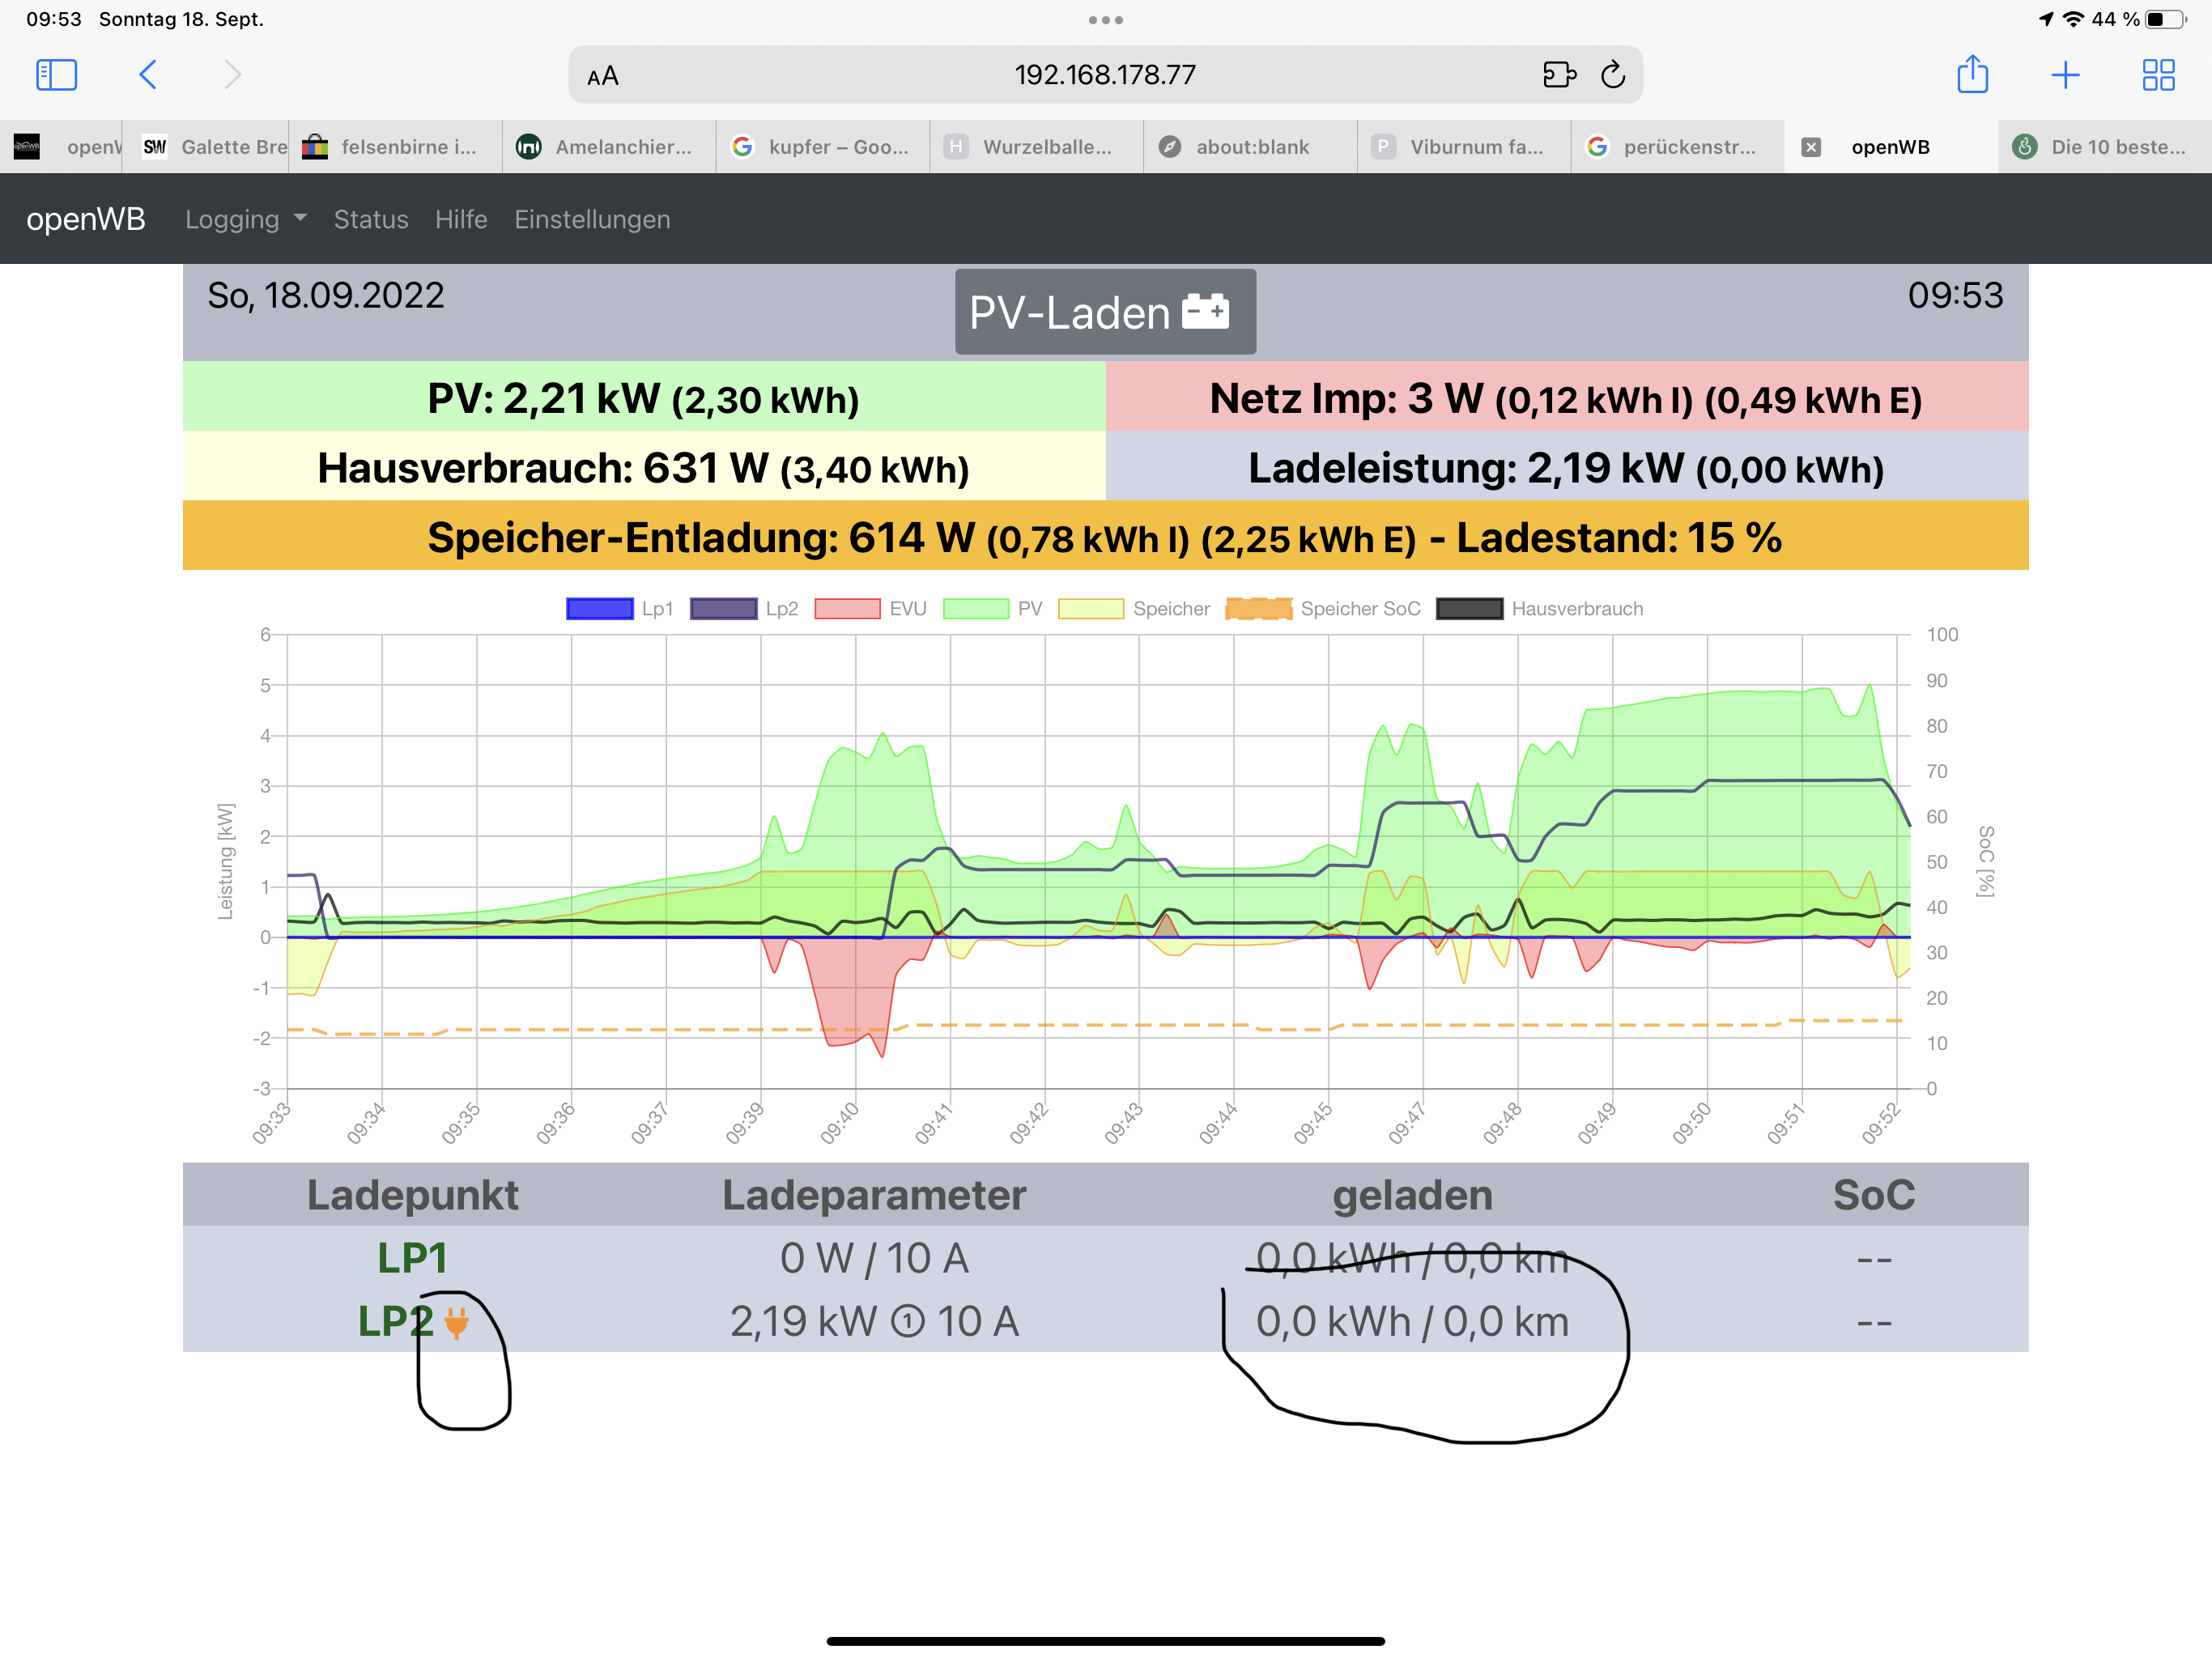Open the Einstellungen menu item
The width and height of the screenshot is (2212, 1658).
pos(592,219)
